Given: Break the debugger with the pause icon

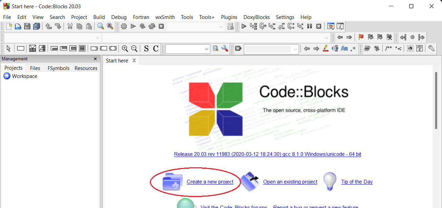Looking at the screenshot, I should [x=309, y=26].
